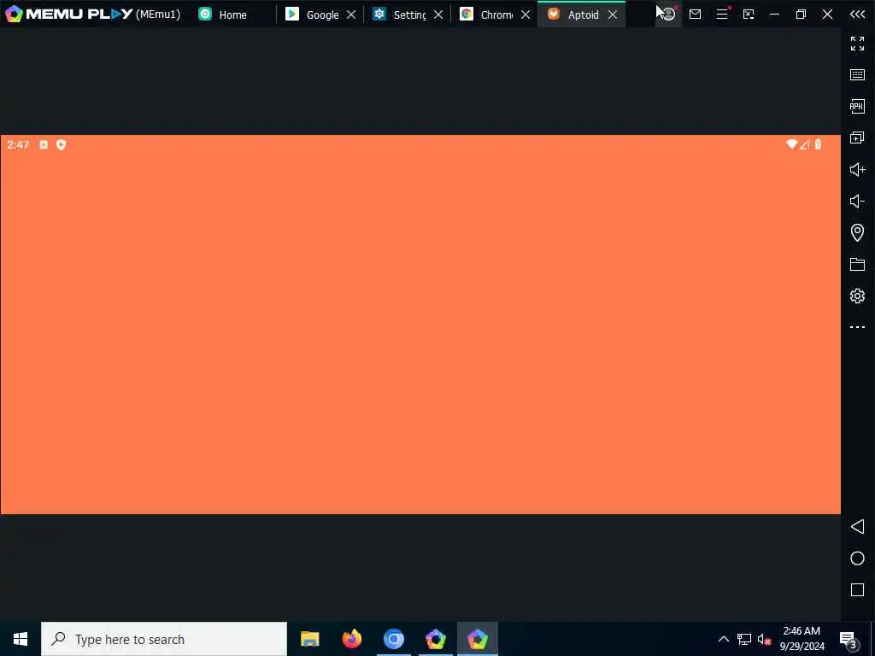
Task: Open the notification center icon
Action: click(x=849, y=639)
